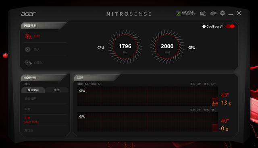Screen dimensions: 258x148
Task: Click the CPU fan speed dial showing 1796
Action: 125,47
